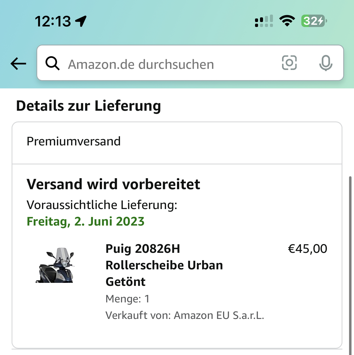This screenshot has width=354, height=355.
Task: Tap the delivery date Freitag, 2. Juni 2023
Action: (x=85, y=221)
